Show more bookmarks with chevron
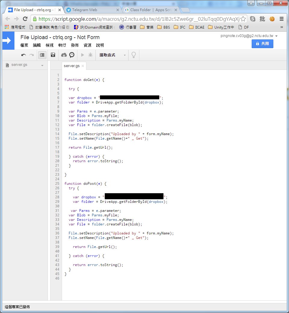This screenshot has height=313, width=289. [281, 27]
